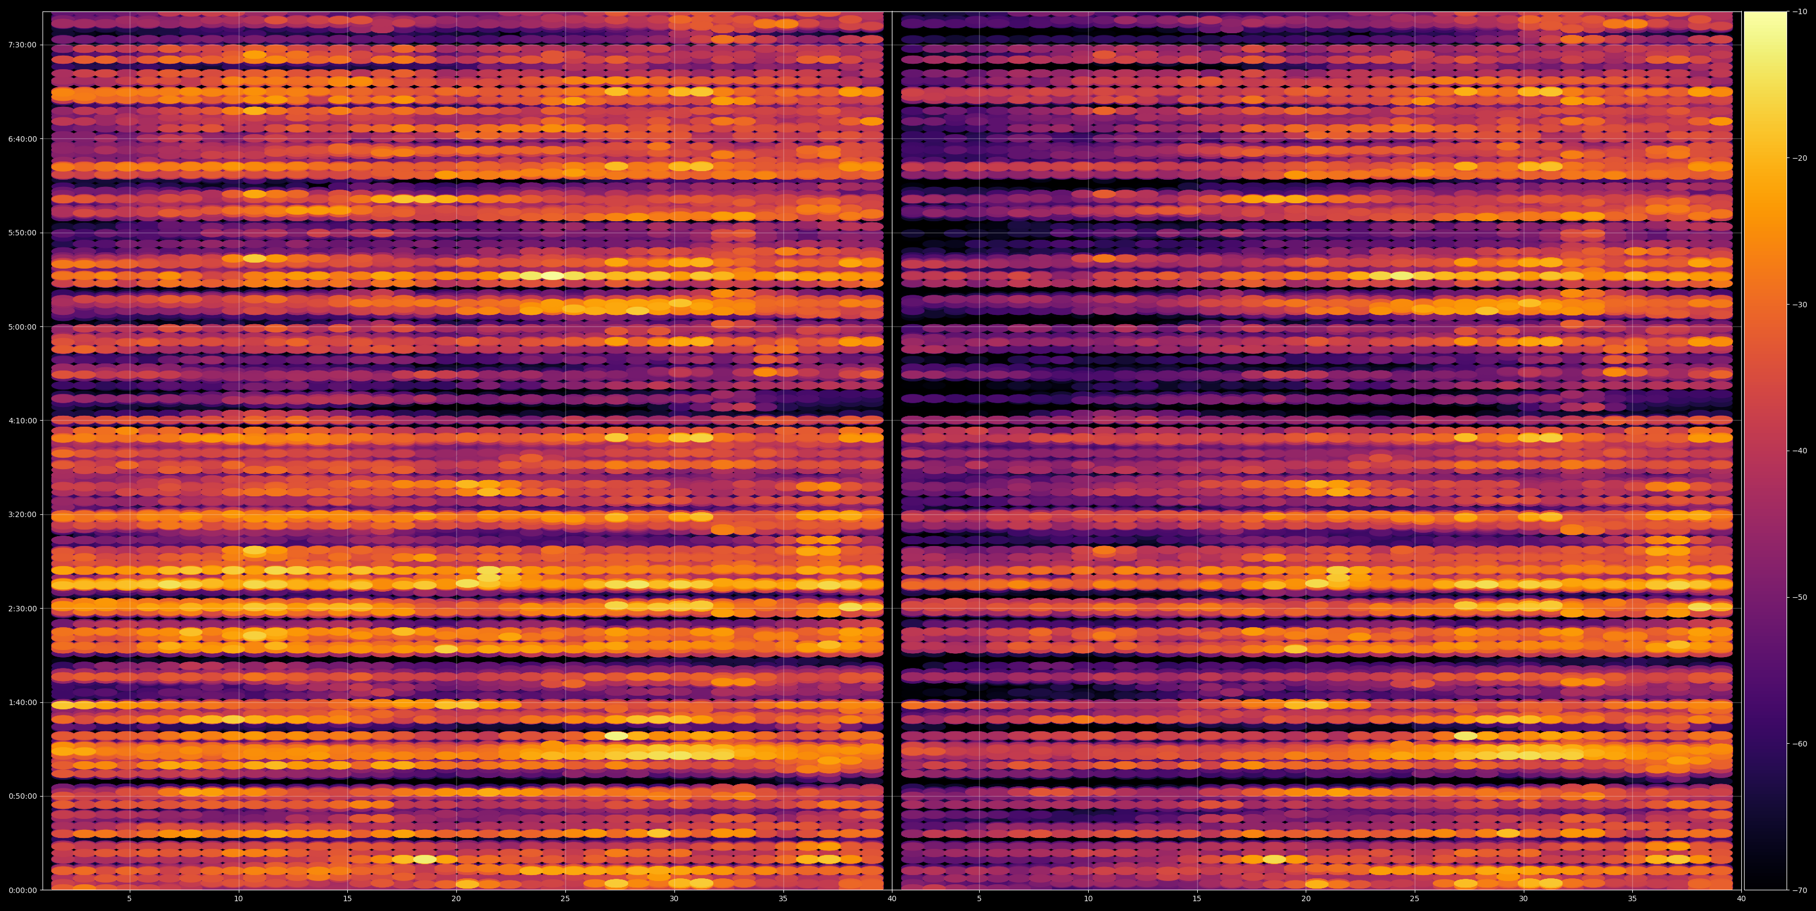Image resolution: width=1816 pixels, height=911 pixels.
Task: Click x-axis tick 30 of the left heatmap
Action: click(x=674, y=899)
